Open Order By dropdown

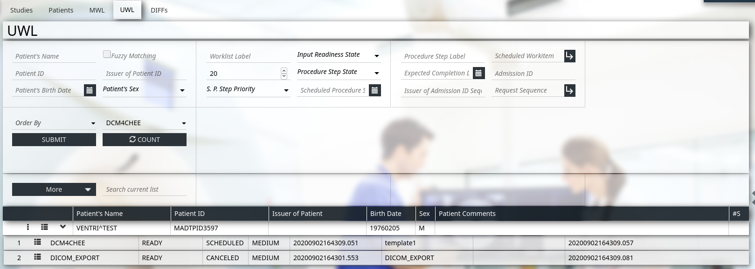click(x=54, y=123)
